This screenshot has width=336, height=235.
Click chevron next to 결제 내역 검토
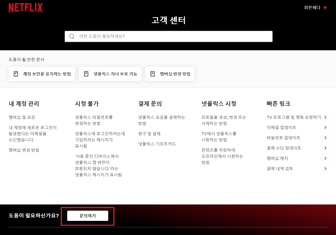(x=325, y=169)
